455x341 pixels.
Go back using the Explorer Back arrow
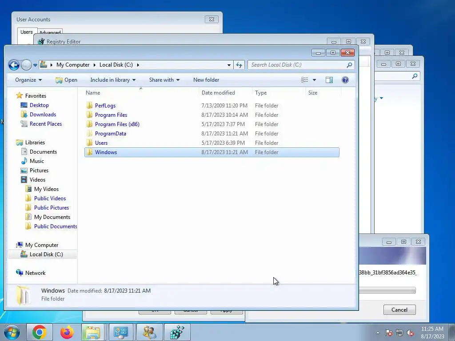click(14, 65)
